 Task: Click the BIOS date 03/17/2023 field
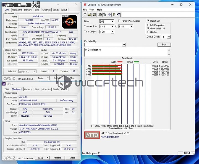pos(48,132)
